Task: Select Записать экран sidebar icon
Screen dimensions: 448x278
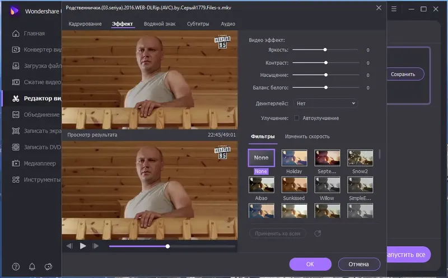Action: (16, 131)
